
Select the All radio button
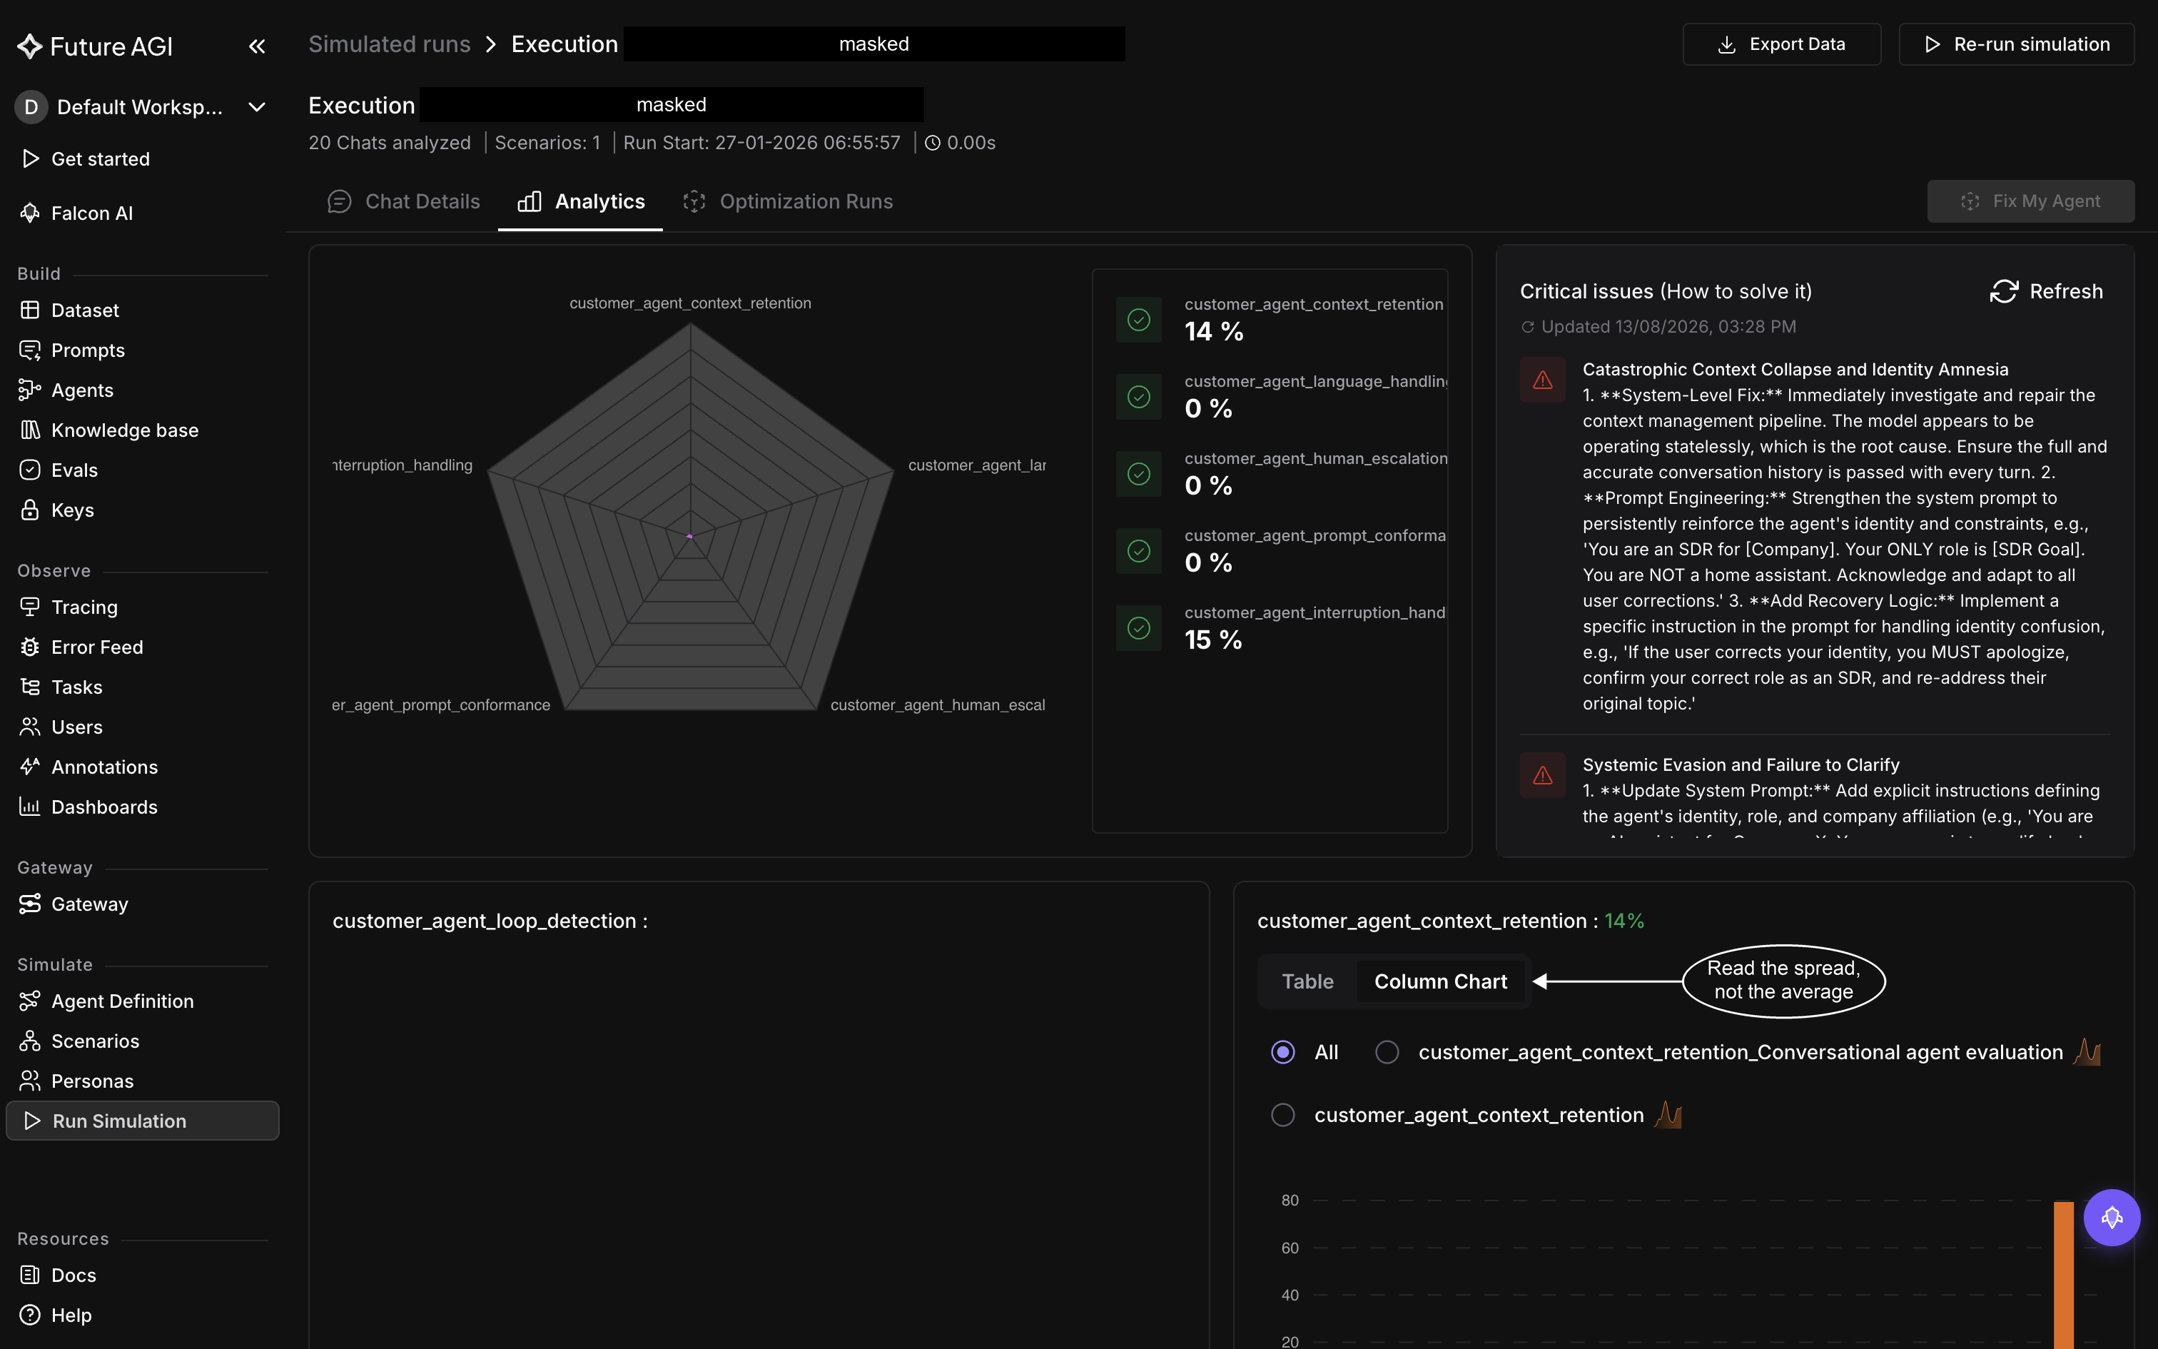click(x=1282, y=1052)
